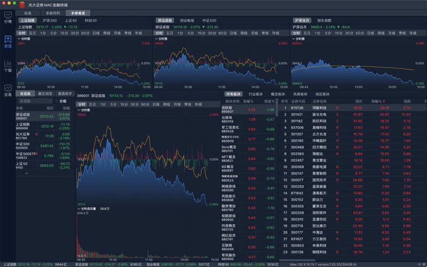This screenshot has height=267, width=427.
Task: Click the plus icon next to 分组
Action: [x=57, y=100]
